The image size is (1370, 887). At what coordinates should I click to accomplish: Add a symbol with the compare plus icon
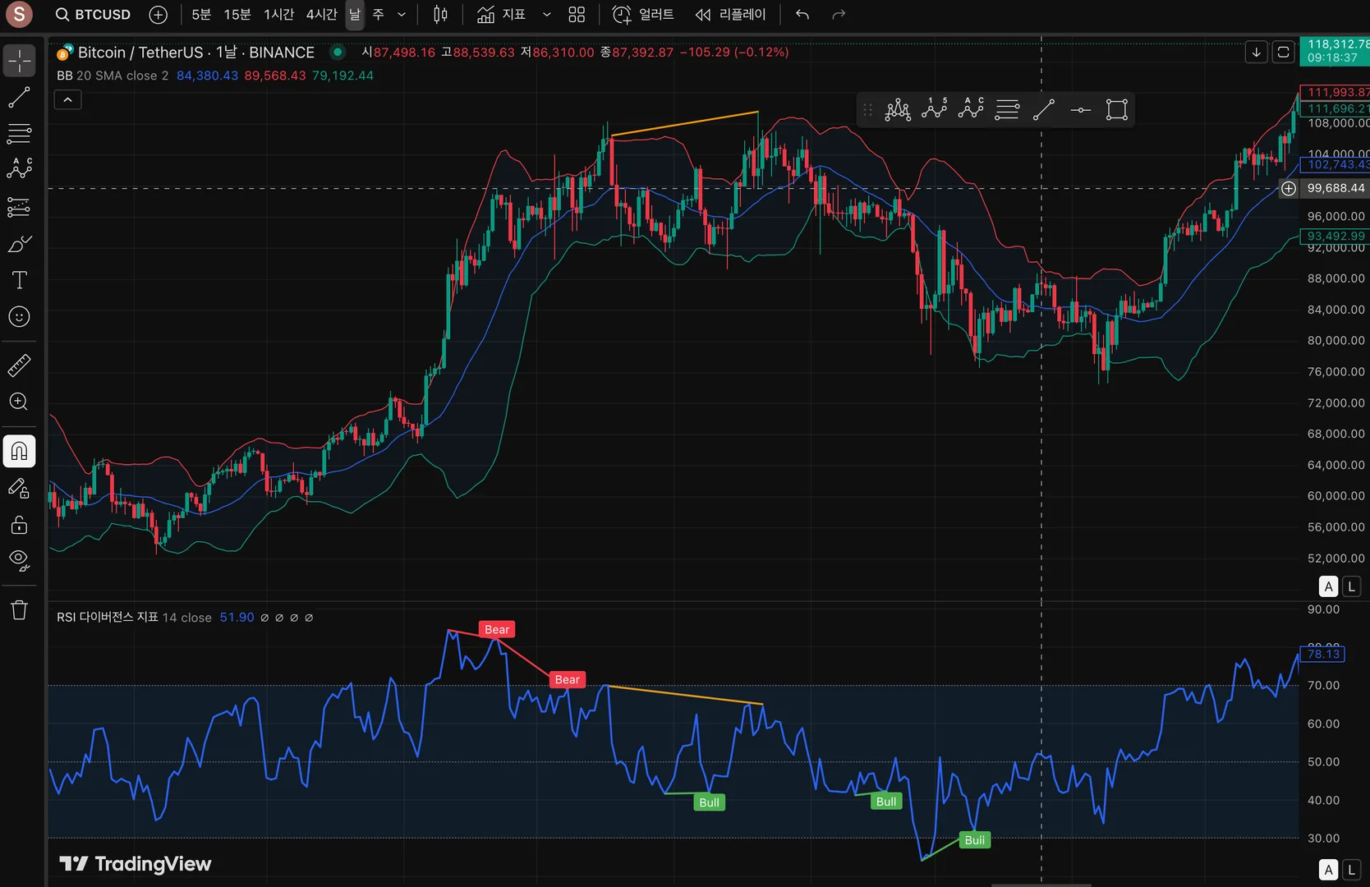(159, 15)
